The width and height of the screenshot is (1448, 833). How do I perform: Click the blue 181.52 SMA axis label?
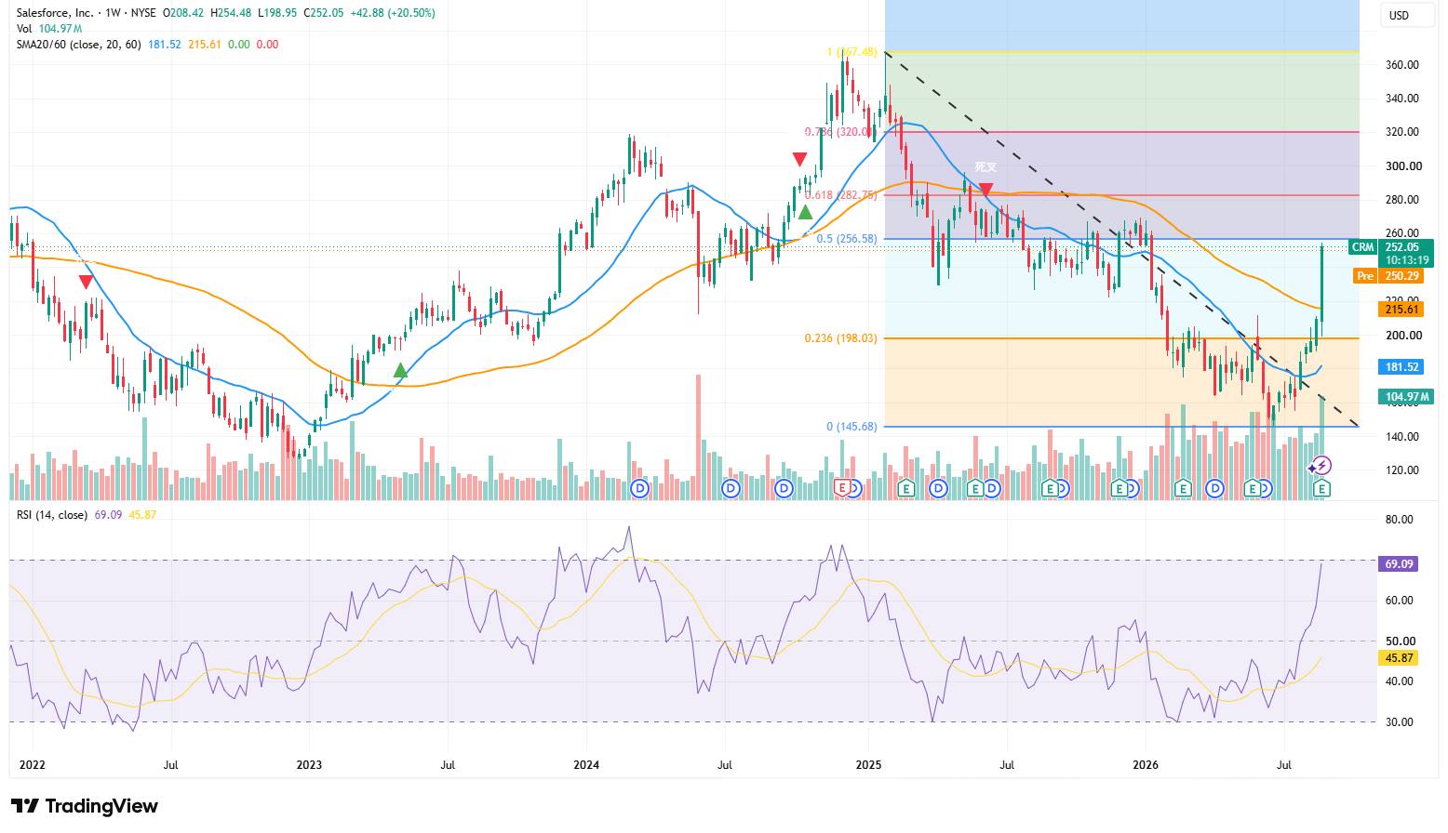(x=1401, y=367)
